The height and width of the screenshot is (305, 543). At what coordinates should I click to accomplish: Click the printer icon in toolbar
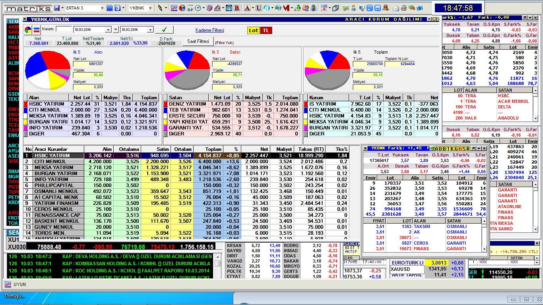(404, 8)
